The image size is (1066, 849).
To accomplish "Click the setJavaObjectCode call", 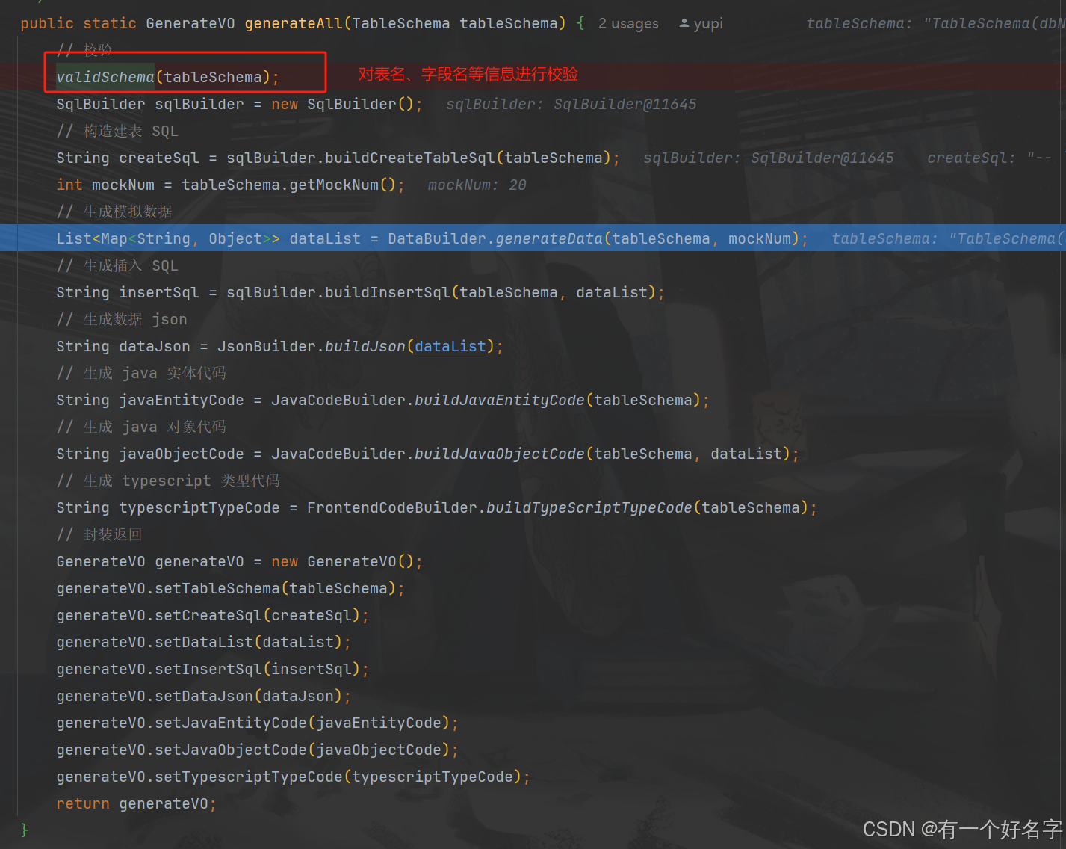I will pos(231,750).
